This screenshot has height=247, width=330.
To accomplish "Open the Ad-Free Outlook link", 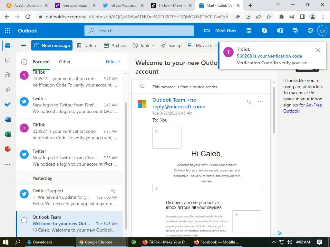I will click(x=302, y=108).
